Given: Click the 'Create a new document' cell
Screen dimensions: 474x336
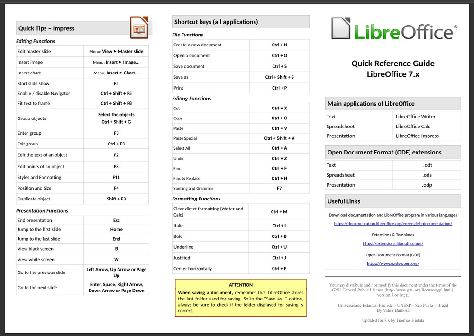Looking at the screenshot, I should [211, 45].
